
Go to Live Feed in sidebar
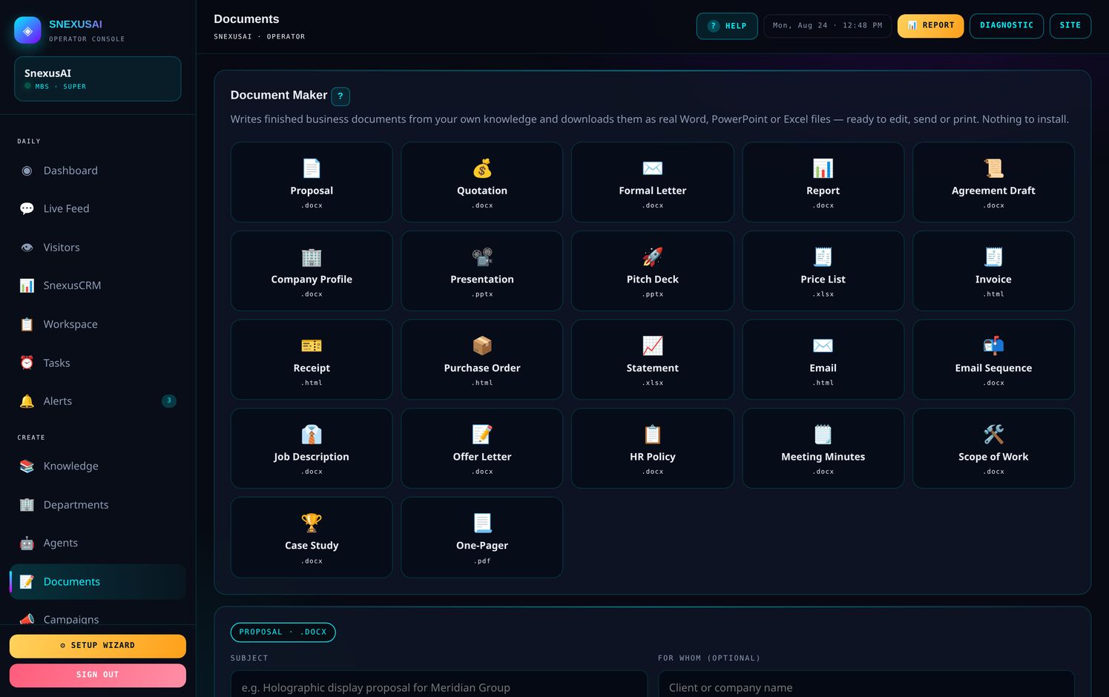[x=98, y=208]
